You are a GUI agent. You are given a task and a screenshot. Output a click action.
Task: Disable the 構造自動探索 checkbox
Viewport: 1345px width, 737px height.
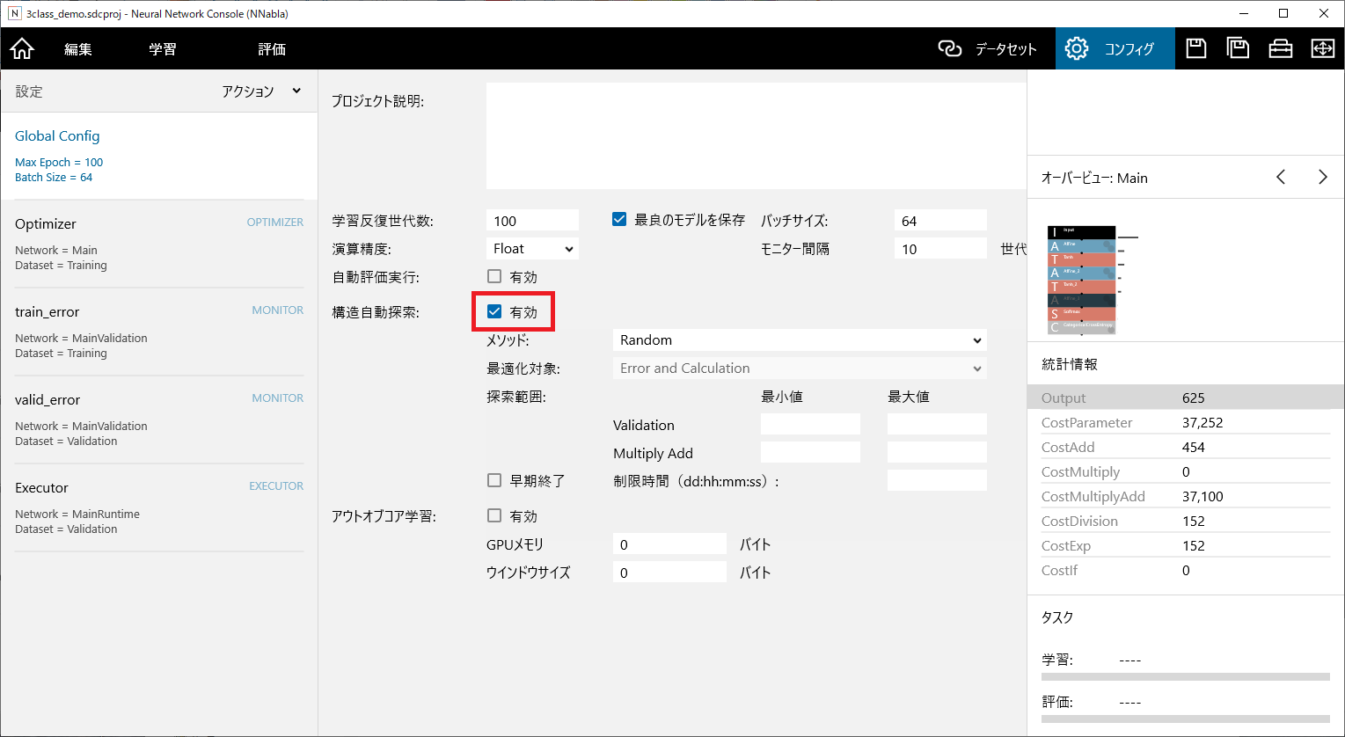(x=494, y=312)
